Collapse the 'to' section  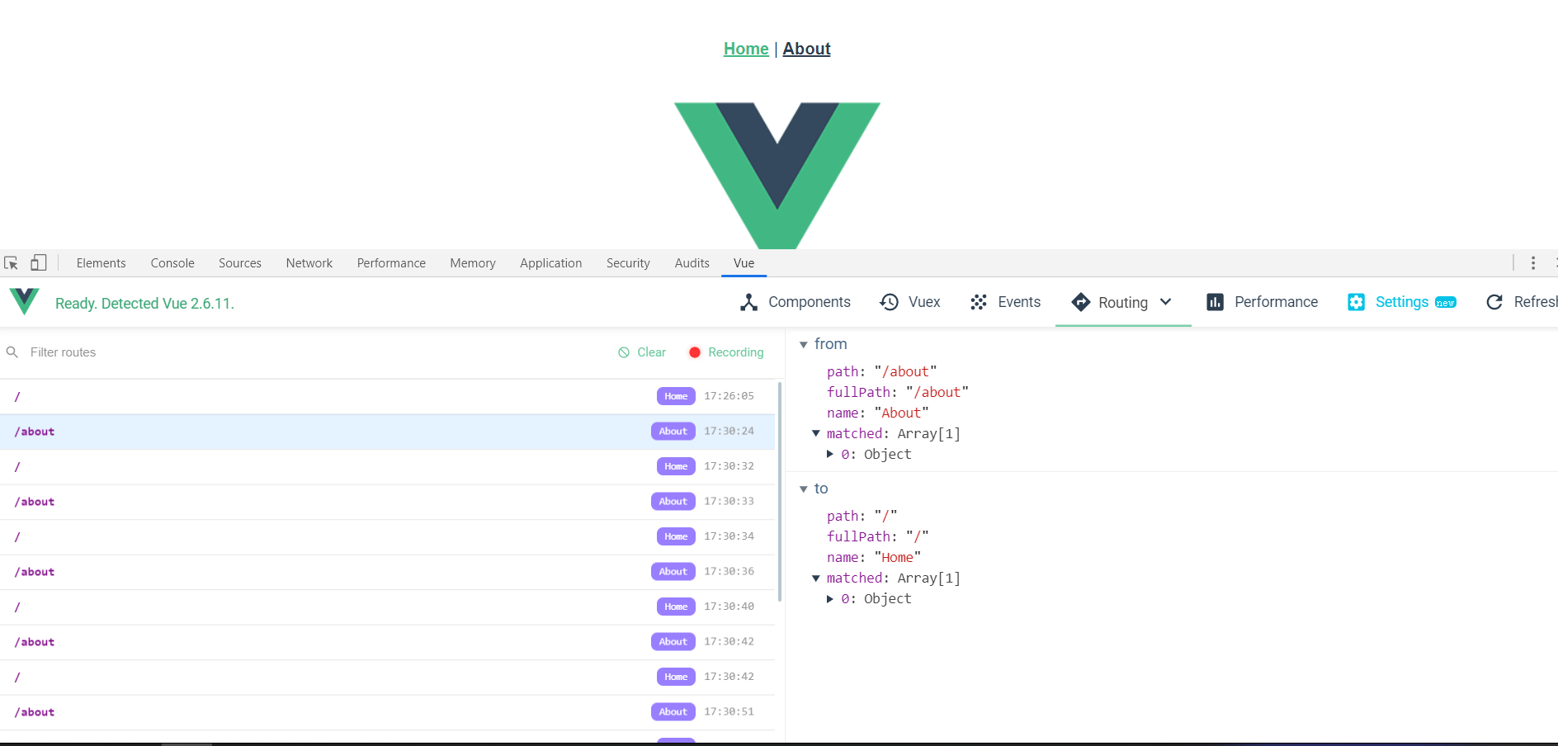pos(803,489)
